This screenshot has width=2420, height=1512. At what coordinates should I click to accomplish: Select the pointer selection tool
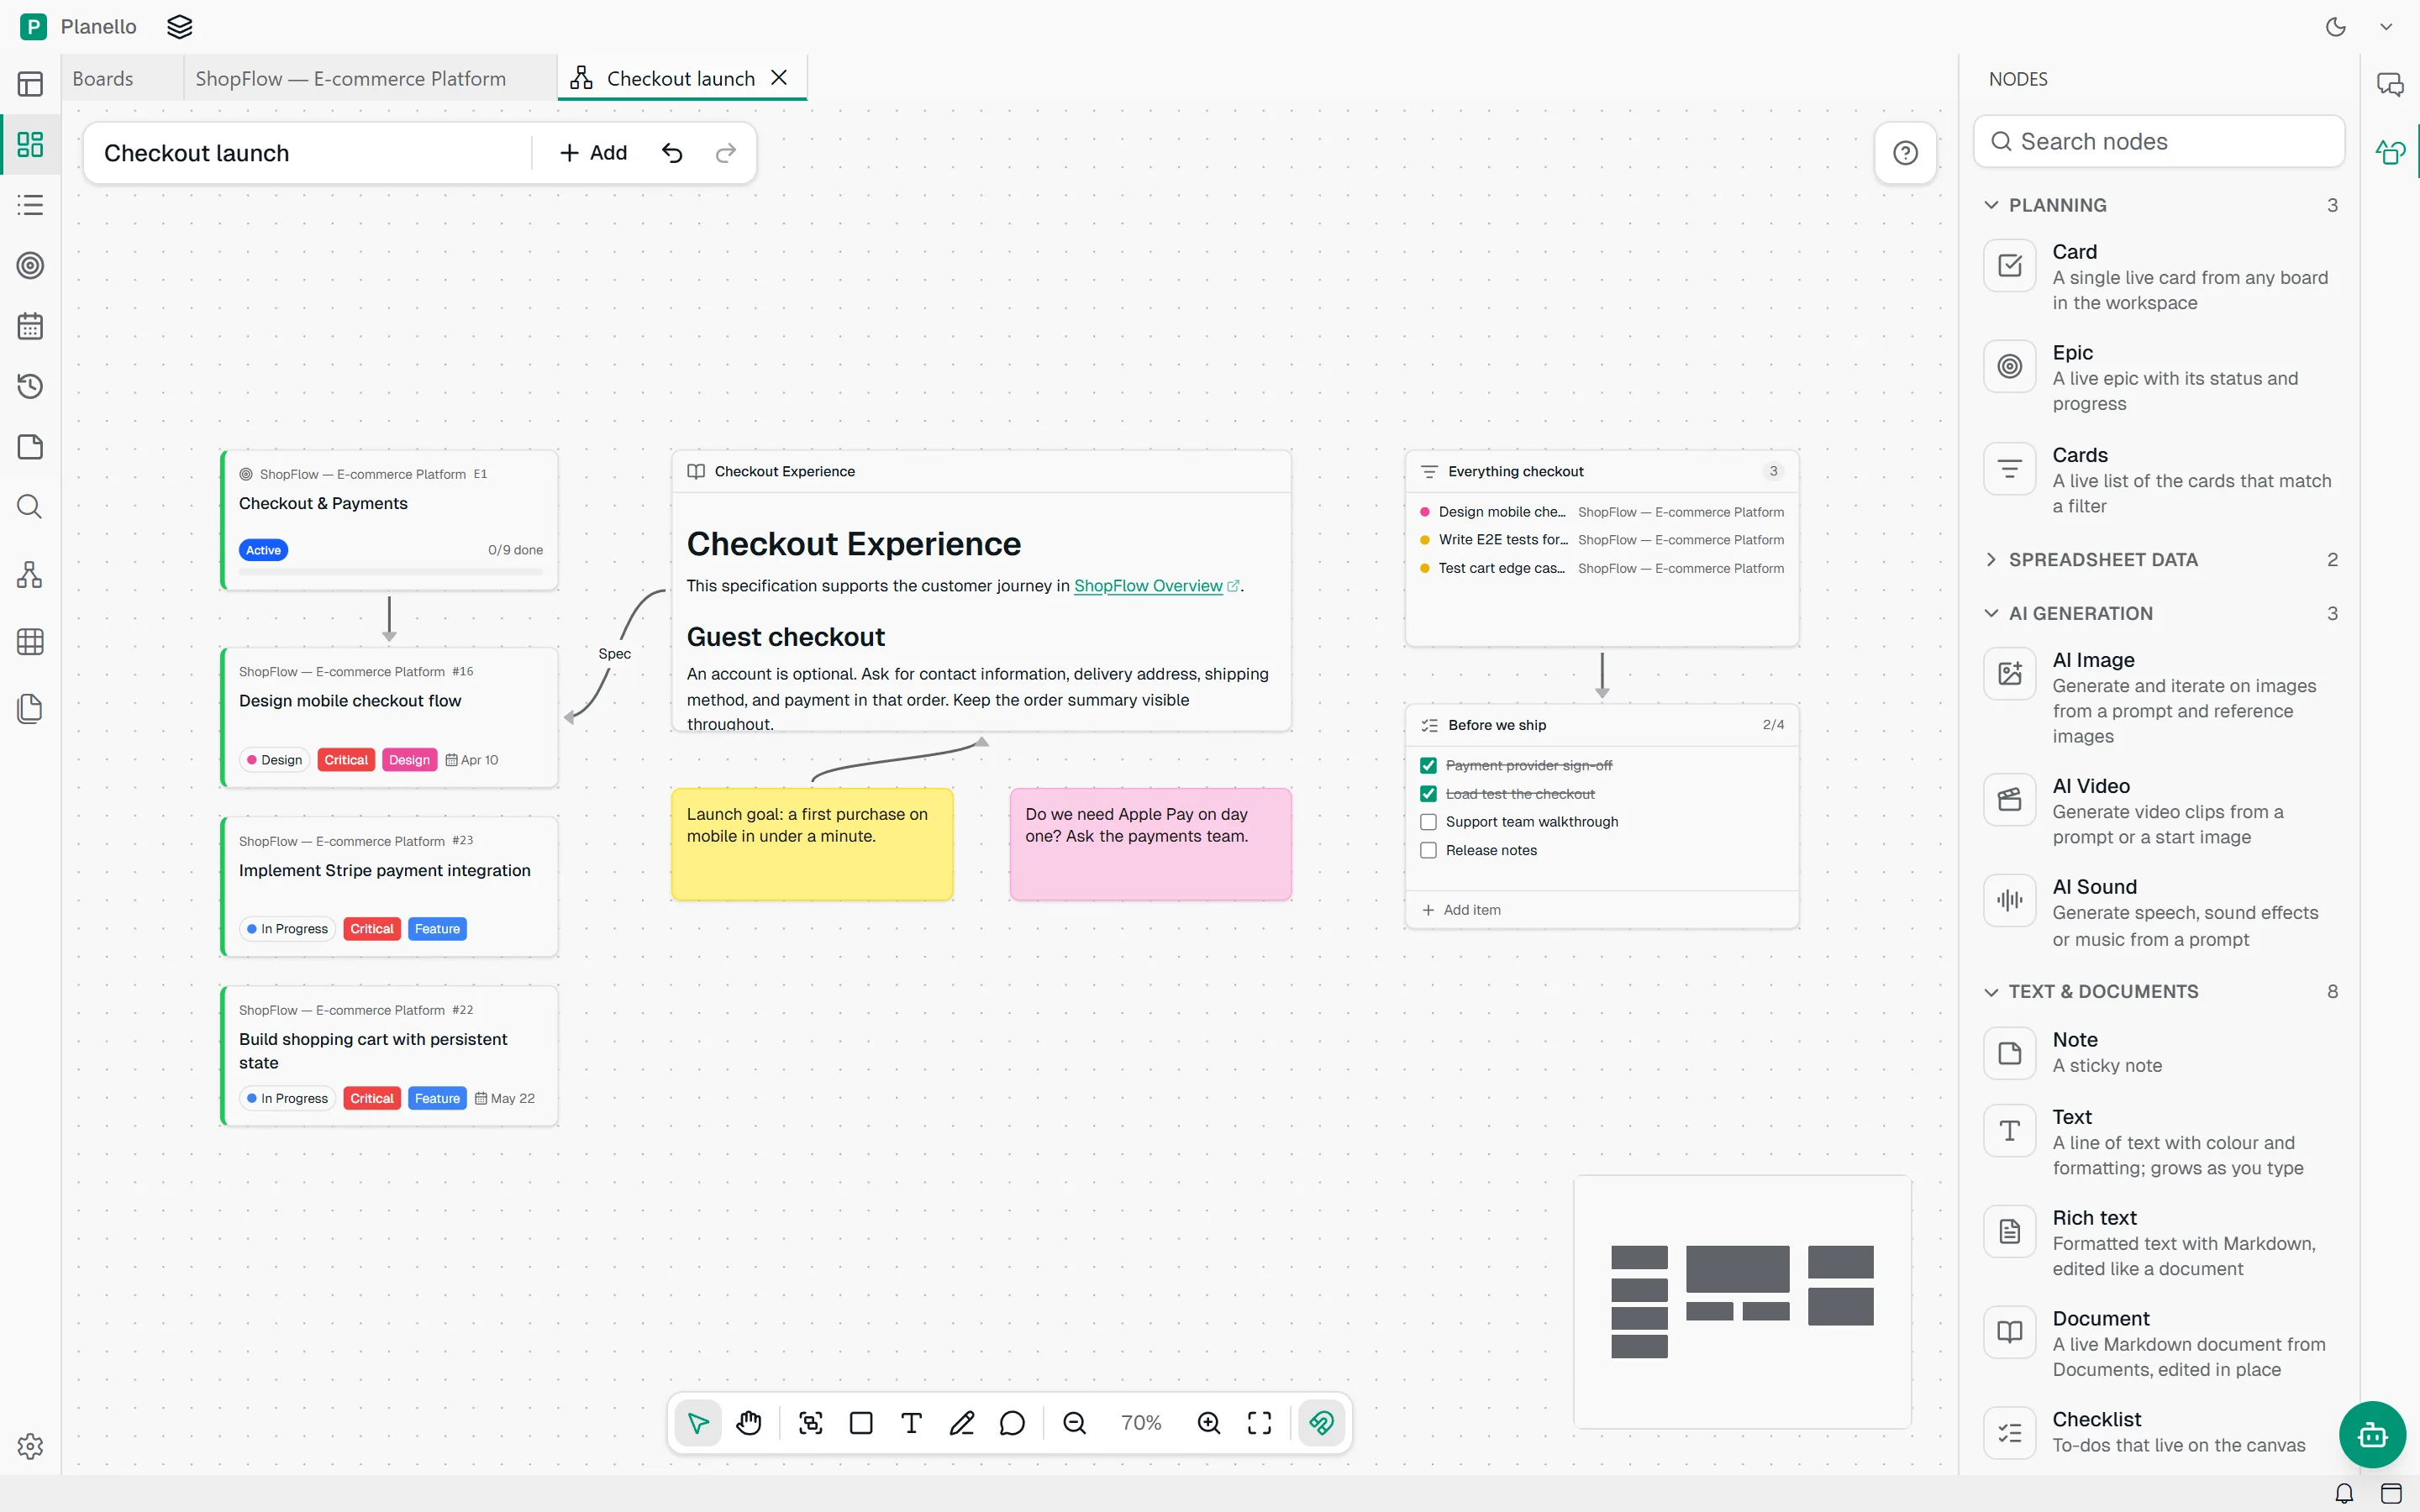698,1423
